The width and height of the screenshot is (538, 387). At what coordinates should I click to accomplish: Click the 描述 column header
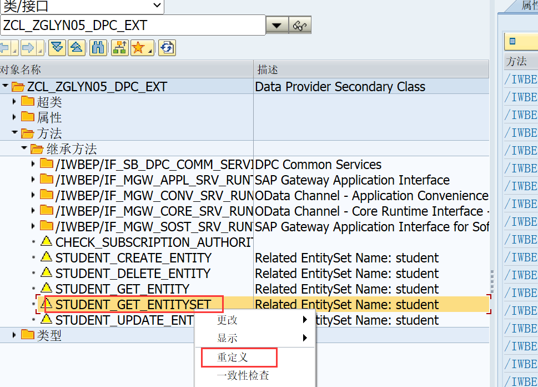click(x=371, y=70)
